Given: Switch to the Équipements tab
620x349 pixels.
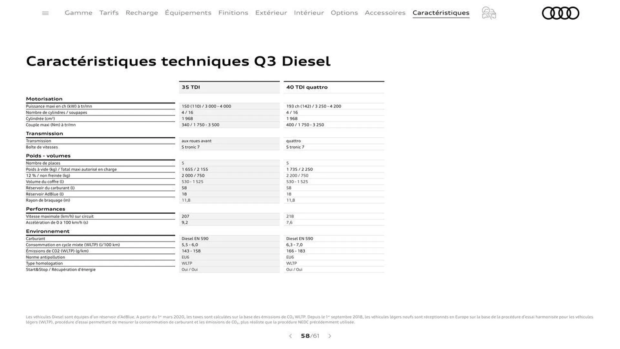Looking at the screenshot, I should pyautogui.click(x=188, y=13).
